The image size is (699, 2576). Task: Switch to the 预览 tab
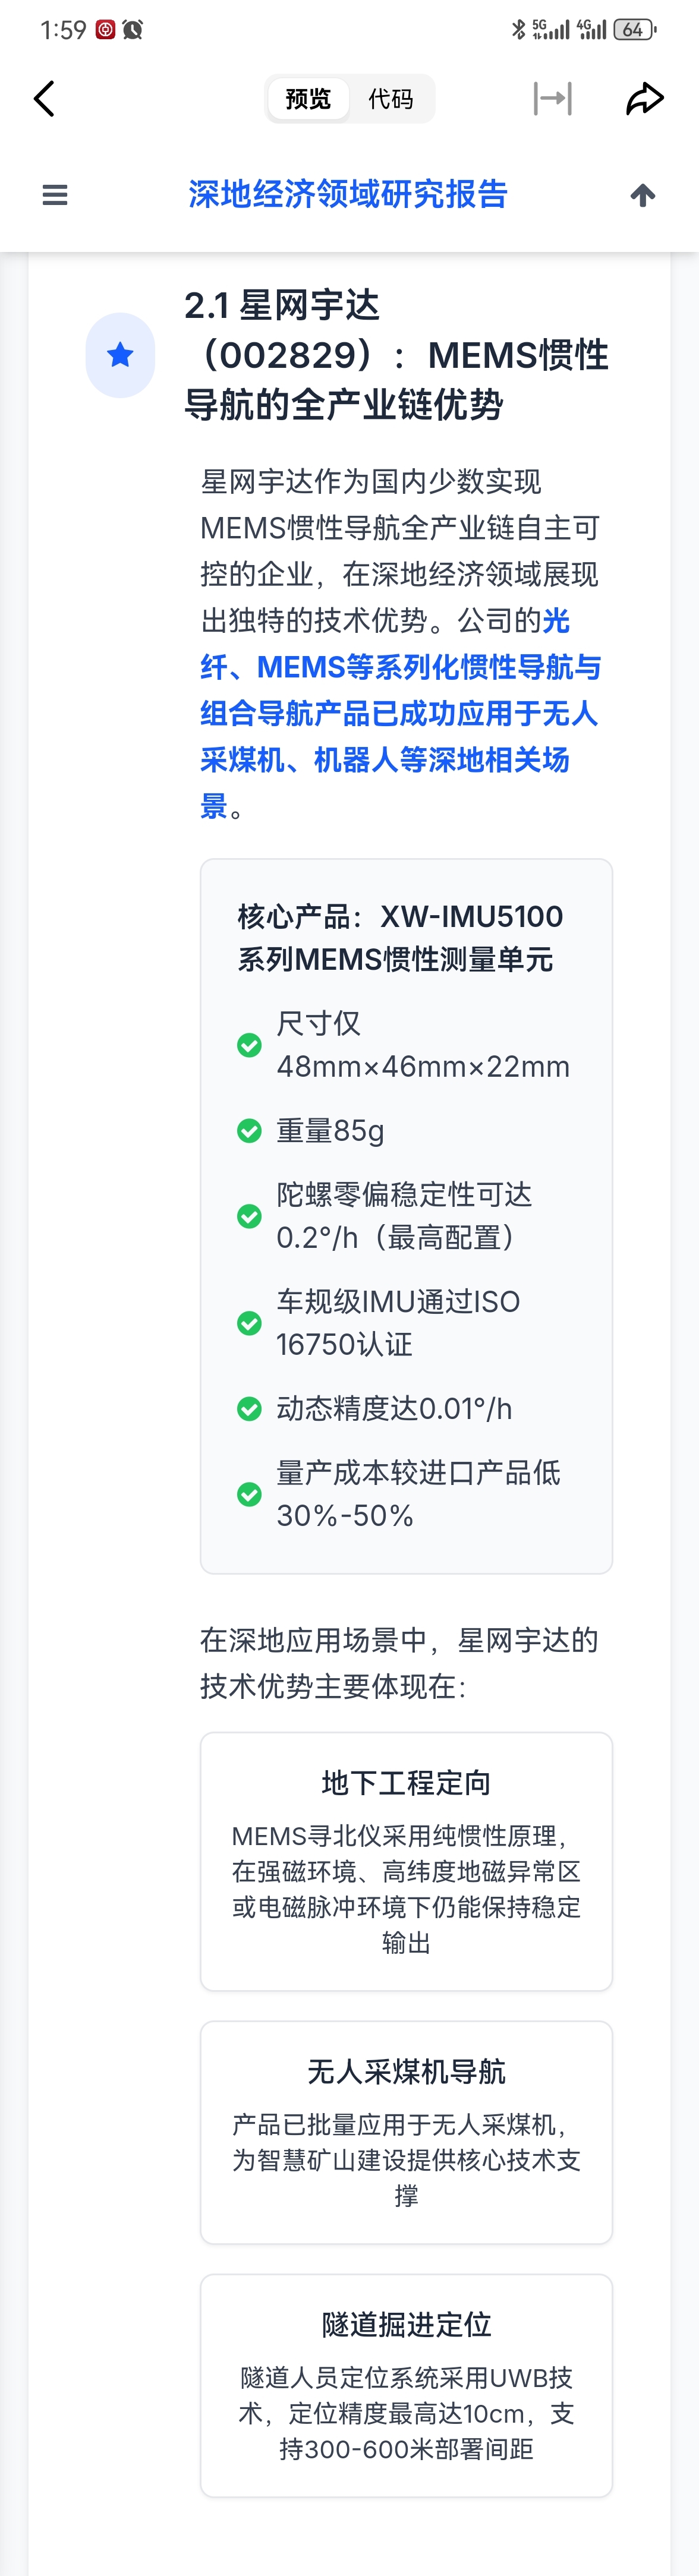pyautogui.click(x=308, y=99)
